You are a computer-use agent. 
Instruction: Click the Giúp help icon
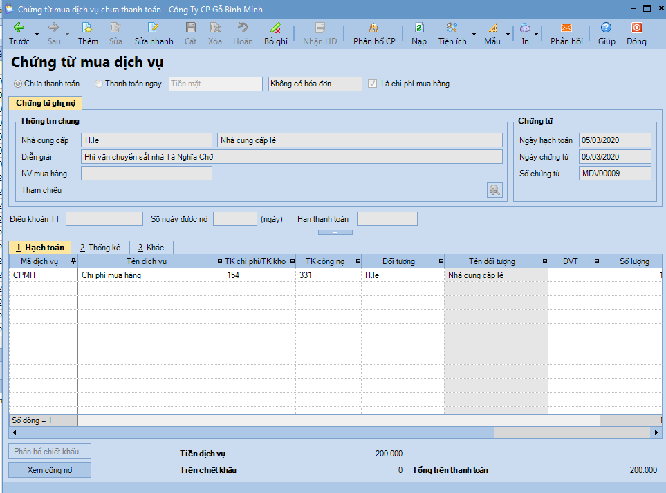(606, 28)
